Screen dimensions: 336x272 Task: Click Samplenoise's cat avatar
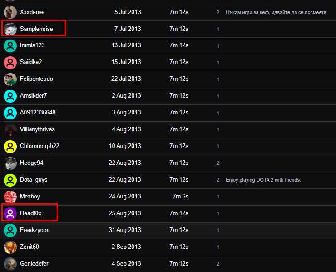point(10,29)
